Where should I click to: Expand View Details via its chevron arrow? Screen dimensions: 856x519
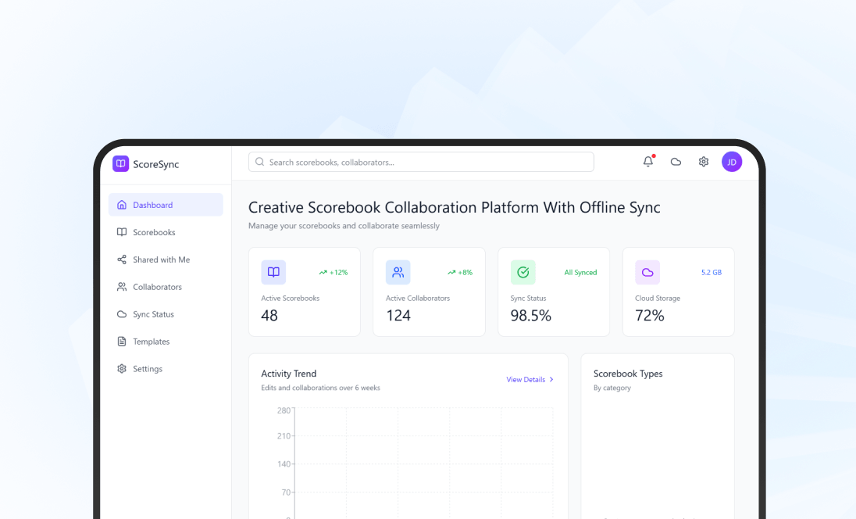click(x=552, y=380)
